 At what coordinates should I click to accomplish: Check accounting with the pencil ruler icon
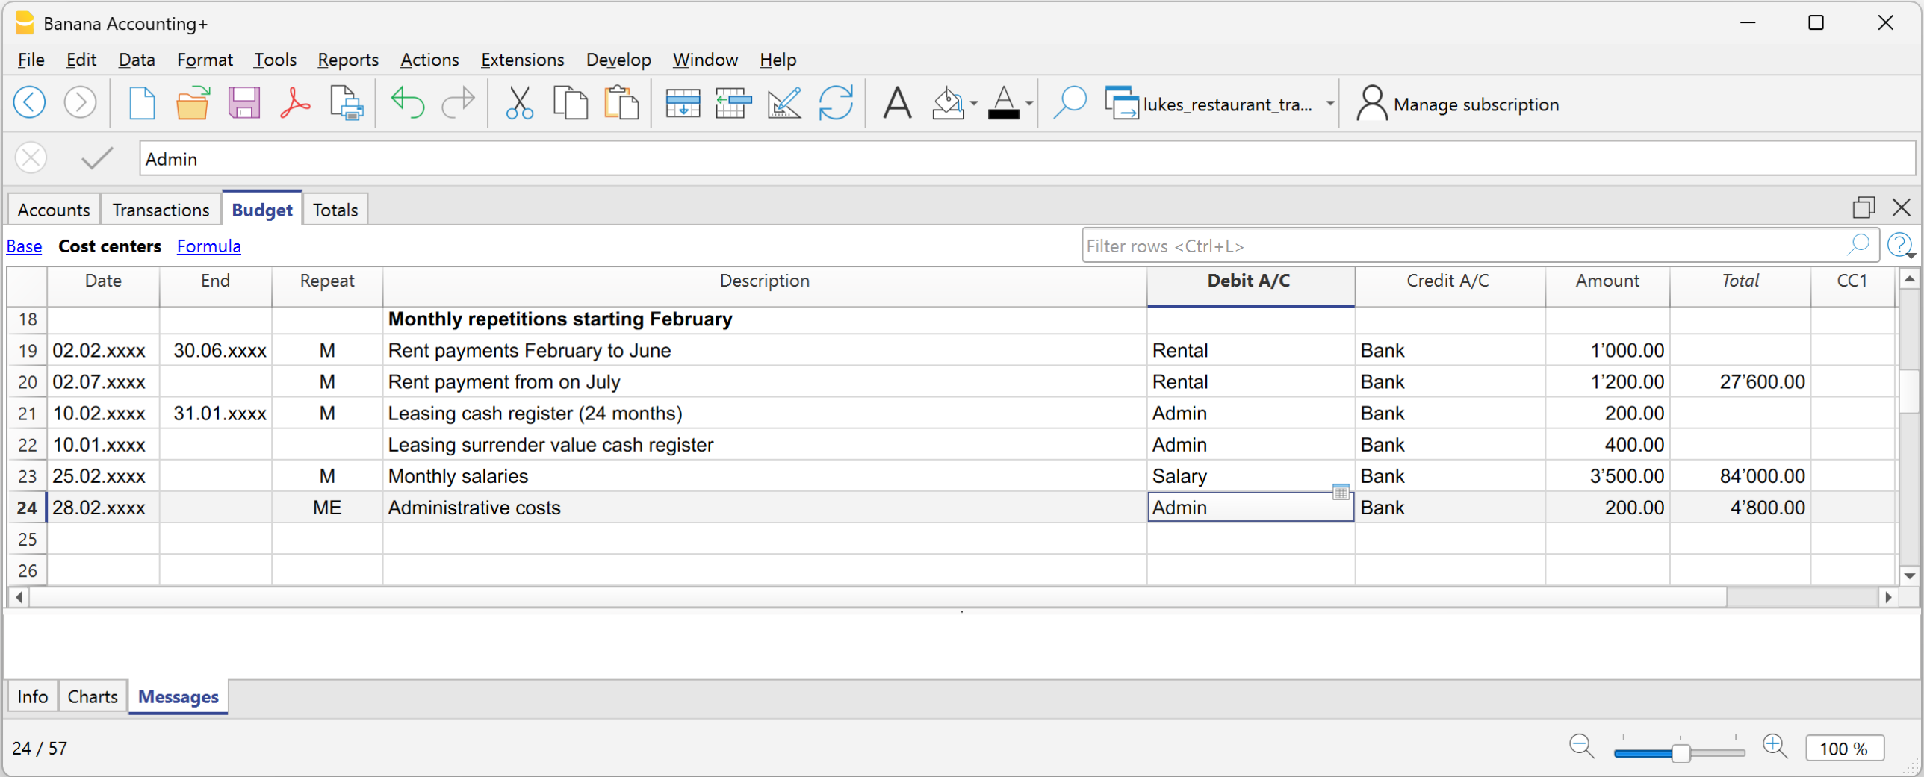(784, 103)
